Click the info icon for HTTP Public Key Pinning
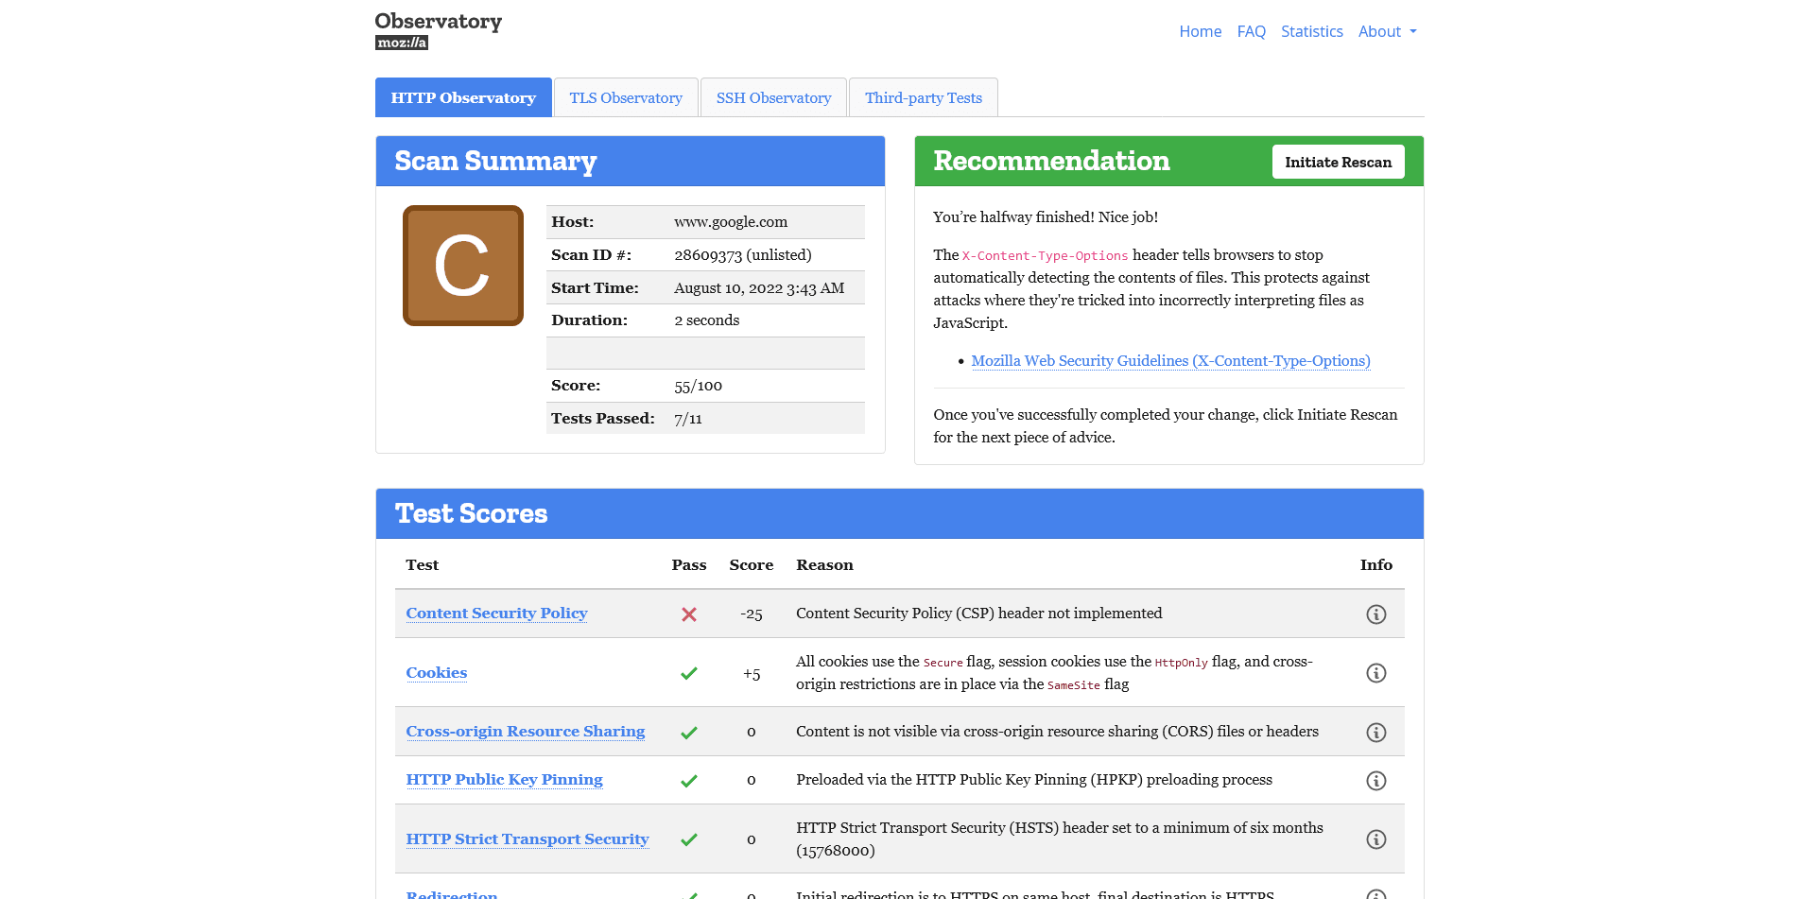This screenshot has height=899, width=1799. (1376, 780)
